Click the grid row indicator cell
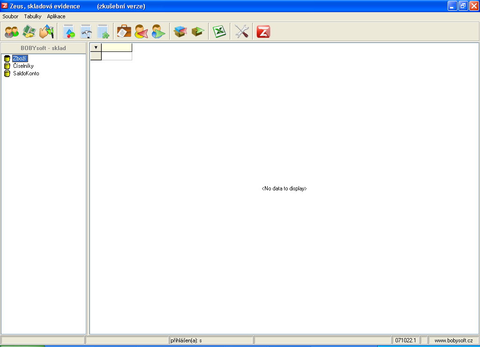The width and height of the screenshot is (480, 347). pyautogui.click(x=96, y=56)
